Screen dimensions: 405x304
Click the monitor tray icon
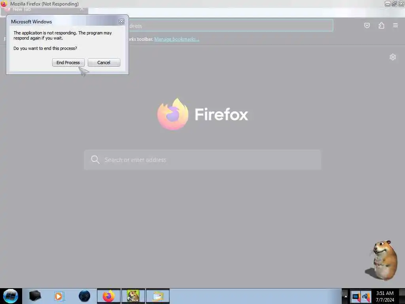[x=356, y=296]
